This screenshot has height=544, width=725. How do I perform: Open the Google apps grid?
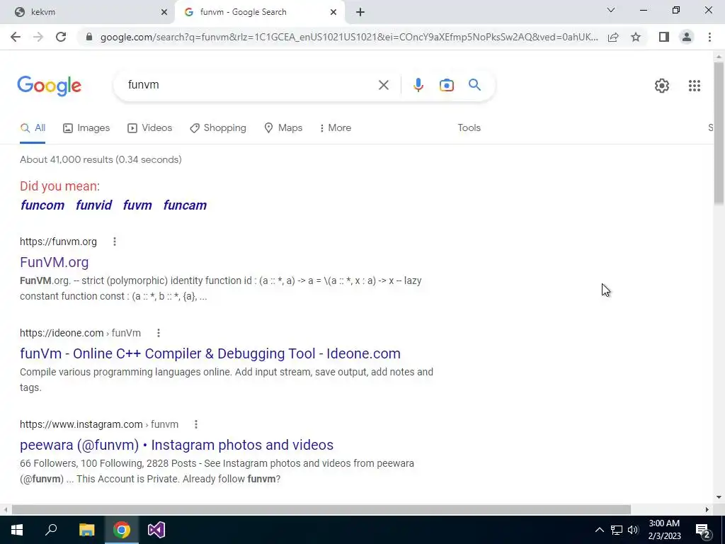(694, 86)
